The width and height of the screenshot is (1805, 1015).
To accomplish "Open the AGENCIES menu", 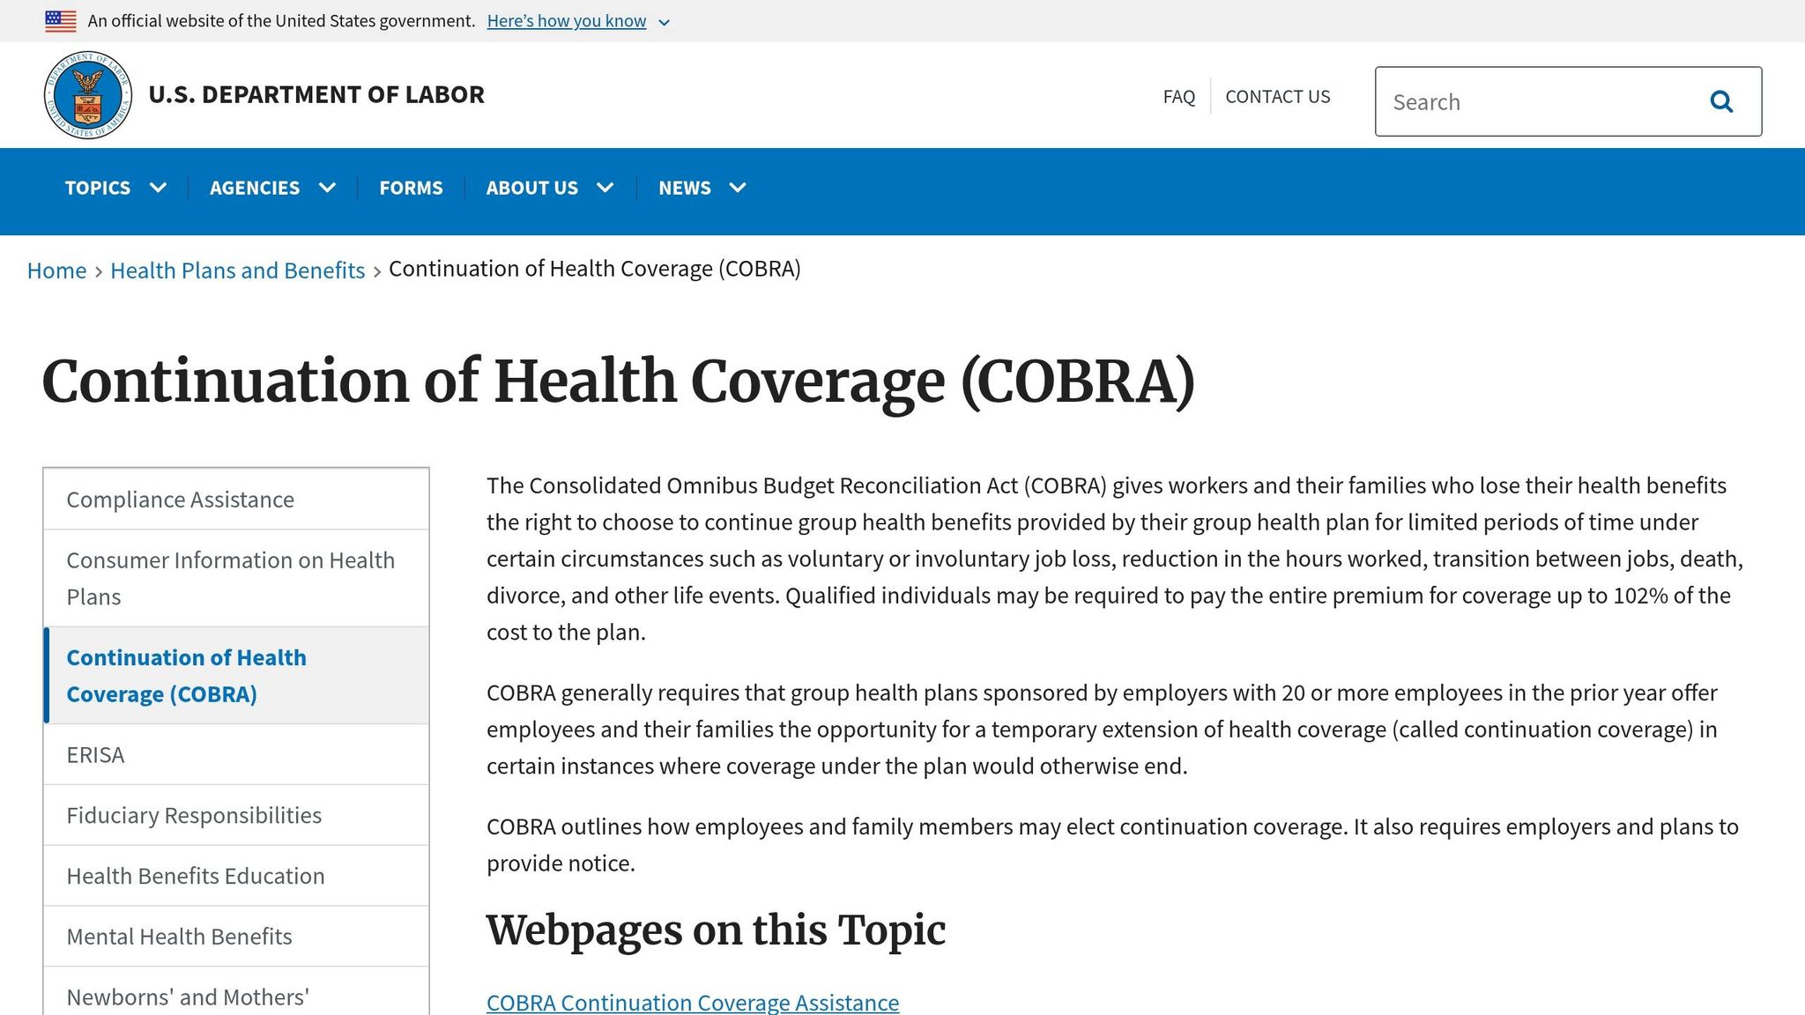I will pyautogui.click(x=255, y=188).
